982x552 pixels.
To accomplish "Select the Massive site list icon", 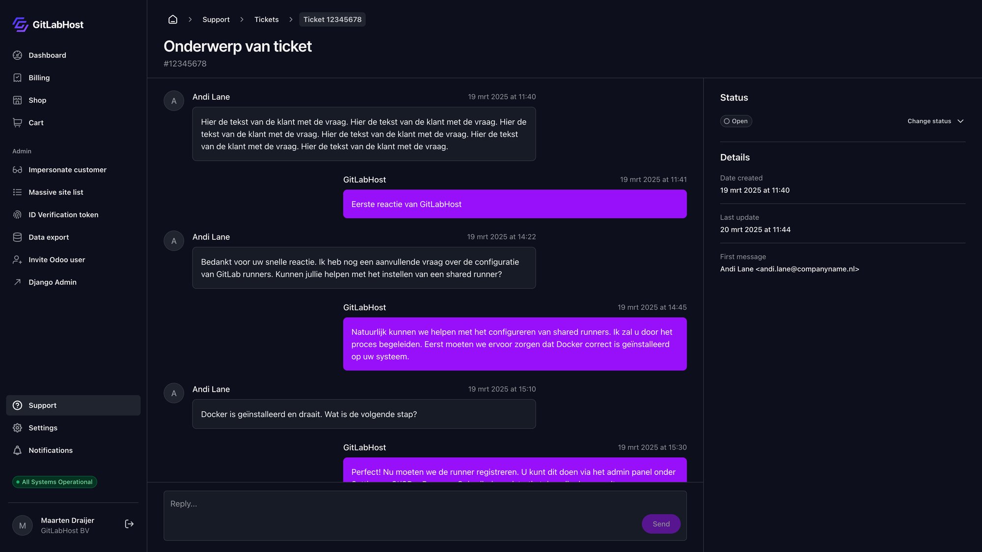I will (x=18, y=192).
